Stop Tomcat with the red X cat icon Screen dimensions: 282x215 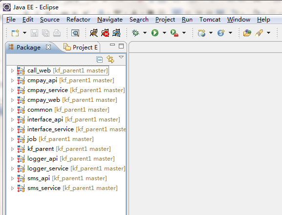pyautogui.click(x=105, y=33)
